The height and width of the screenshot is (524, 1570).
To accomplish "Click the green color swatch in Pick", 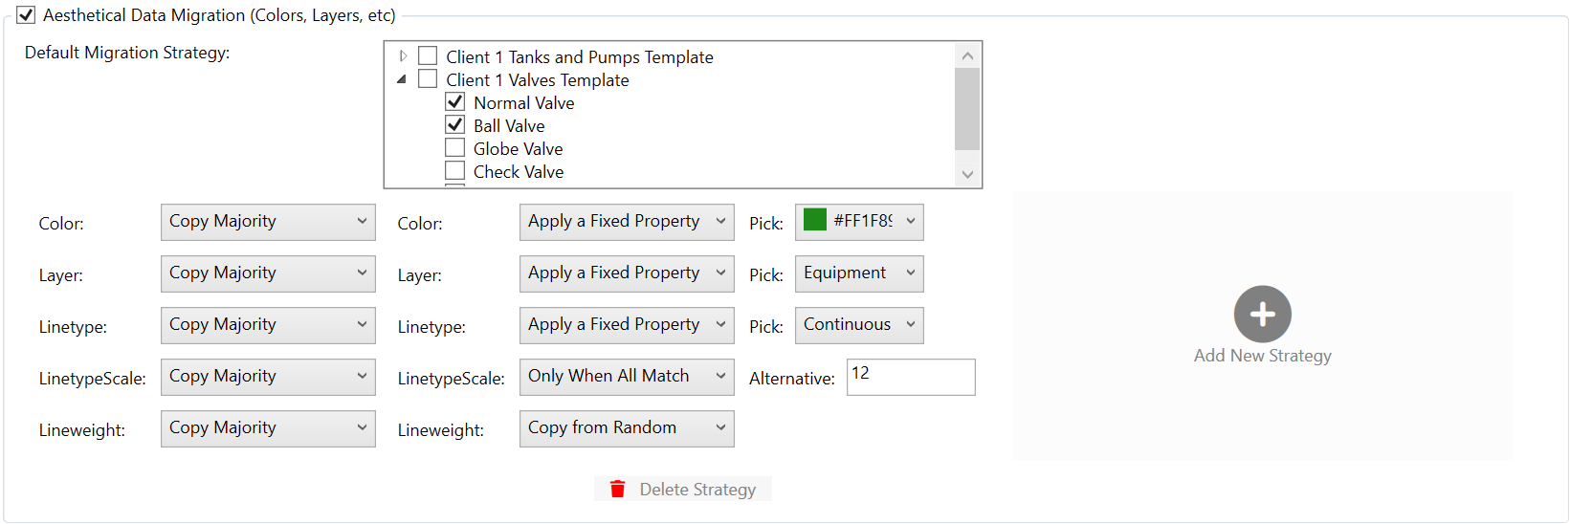I will tap(815, 220).
